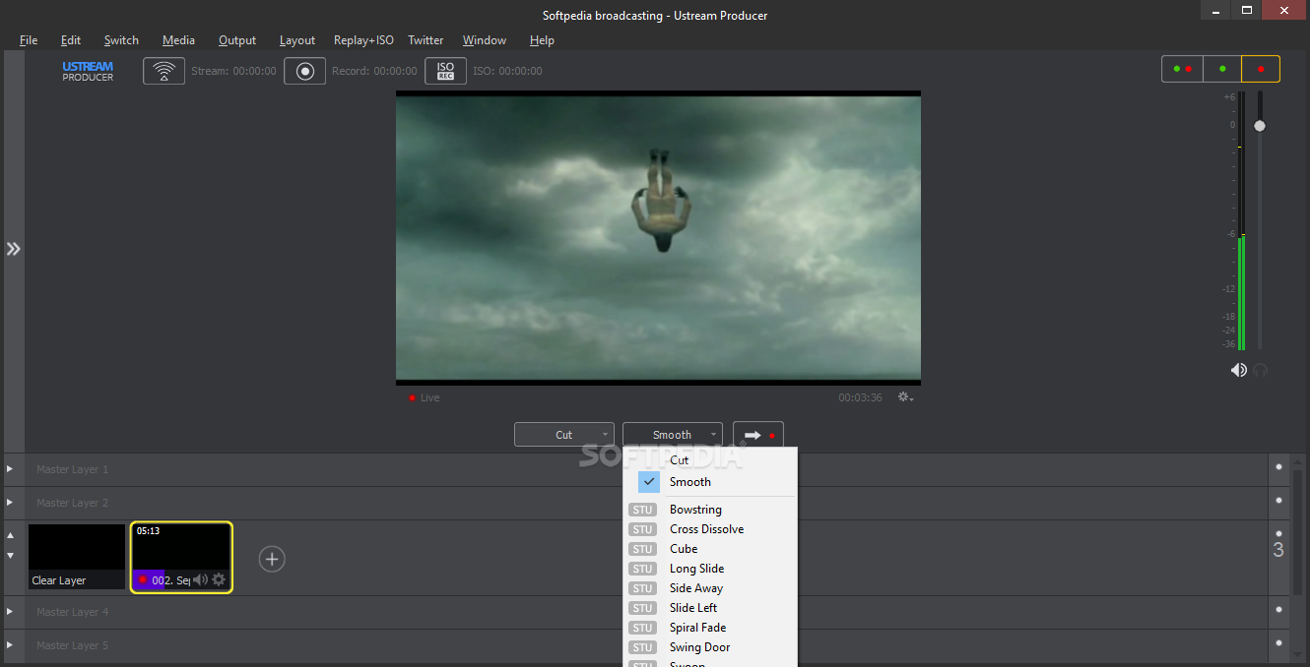Open the Switch menu

click(x=121, y=40)
